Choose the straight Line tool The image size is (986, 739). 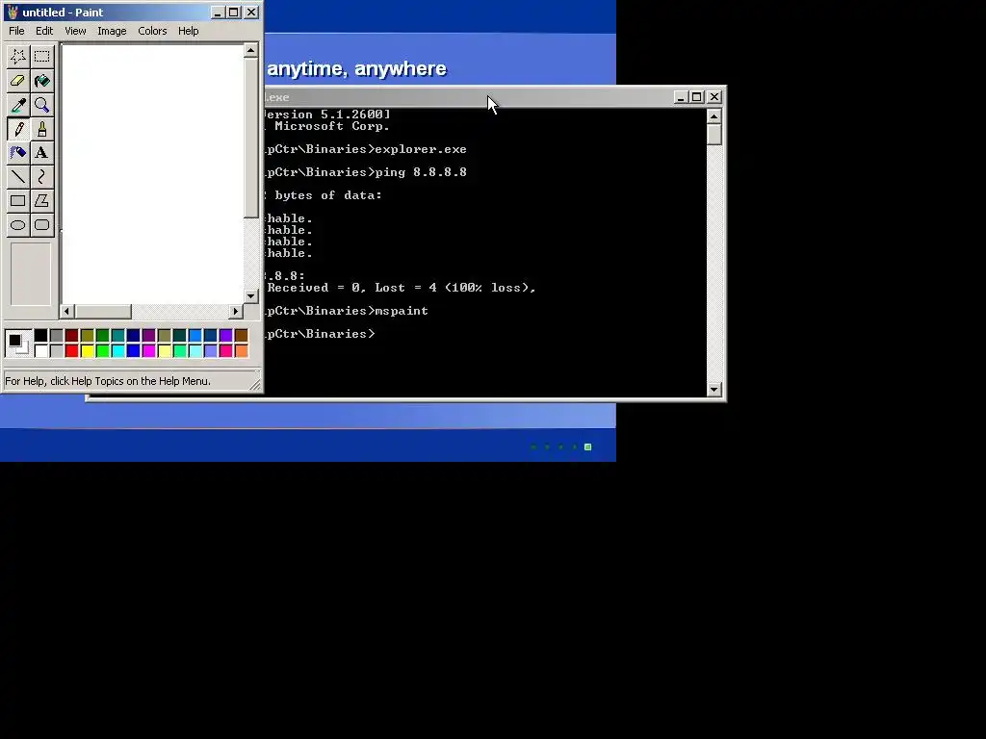(17, 177)
